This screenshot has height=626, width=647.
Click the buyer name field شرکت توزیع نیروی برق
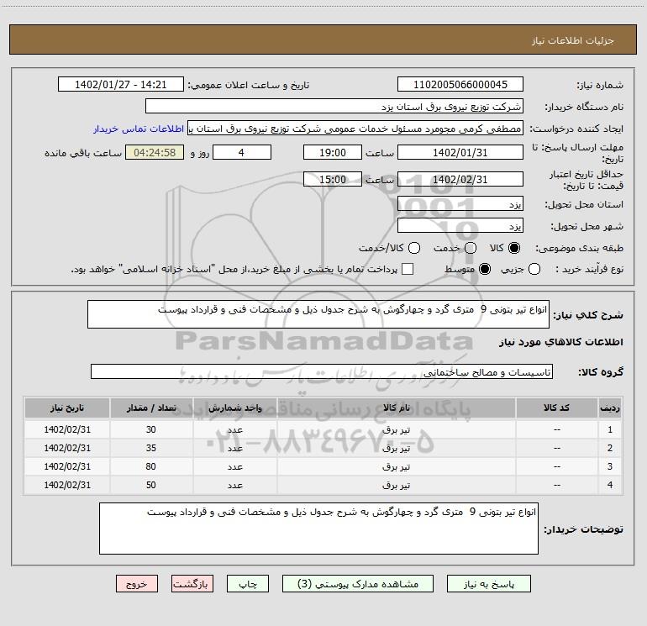pyautogui.click(x=334, y=107)
